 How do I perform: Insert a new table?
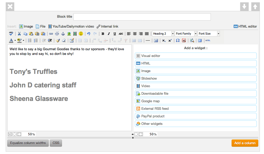point(156,40)
